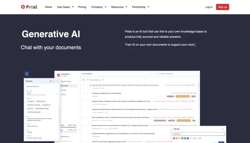This screenshot has width=250, height=143.
Task: Expand the Partnership chevron arrow
Action: [x=148, y=7]
